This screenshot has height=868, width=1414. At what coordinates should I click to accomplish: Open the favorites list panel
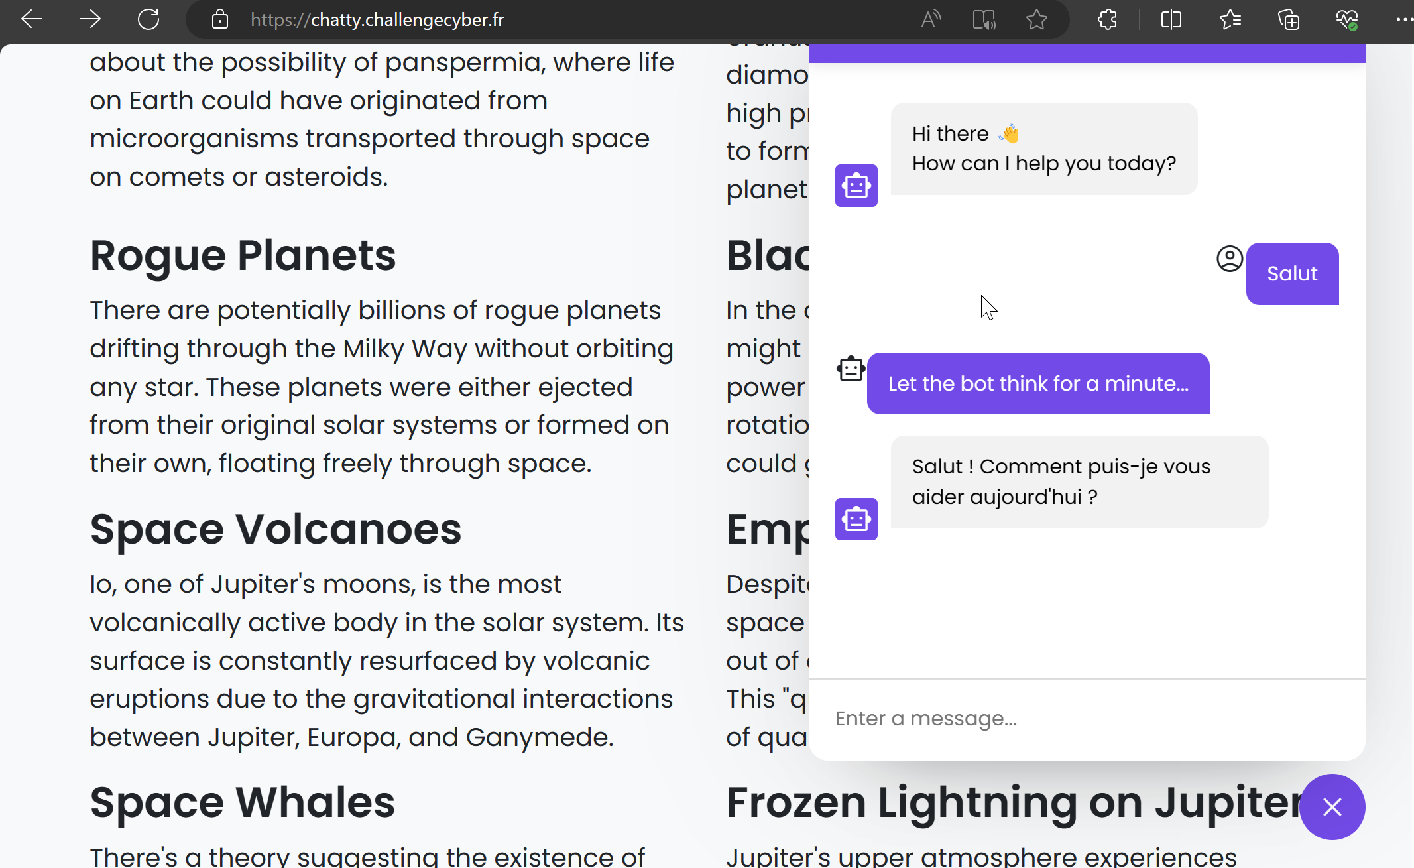1230,19
